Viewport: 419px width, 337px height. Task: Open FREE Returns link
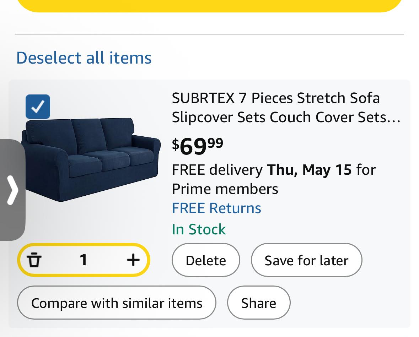pyautogui.click(x=216, y=208)
